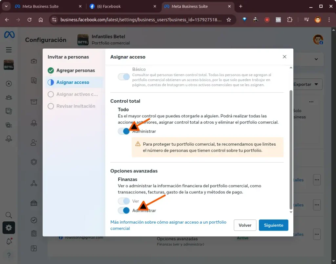Click the Meta logo icon

click(x=9, y=35)
